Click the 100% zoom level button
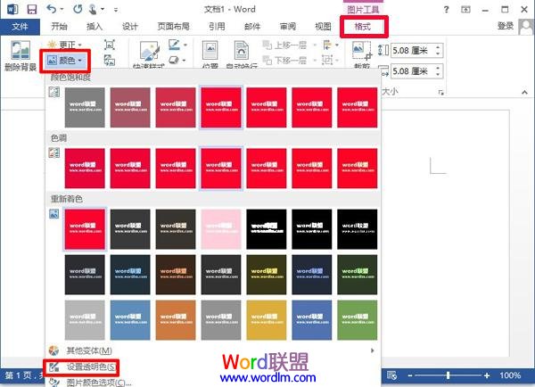Screen dimensions: 535x387 [x=510, y=375]
